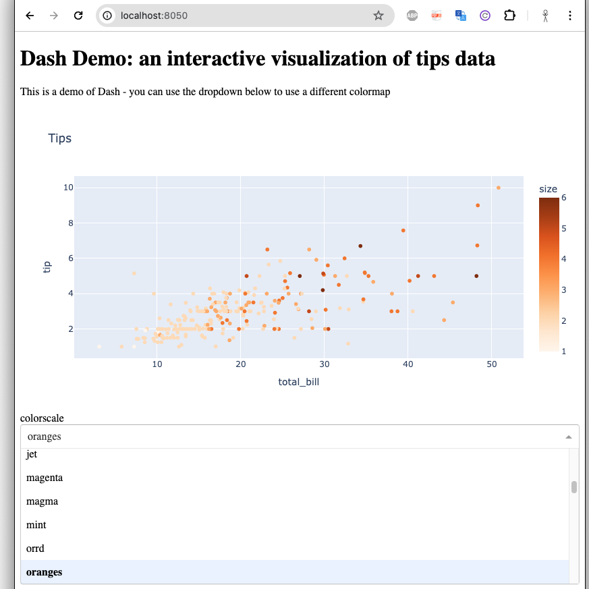Choose magenta from the colorscale list
The width and height of the screenshot is (589, 589).
point(45,478)
